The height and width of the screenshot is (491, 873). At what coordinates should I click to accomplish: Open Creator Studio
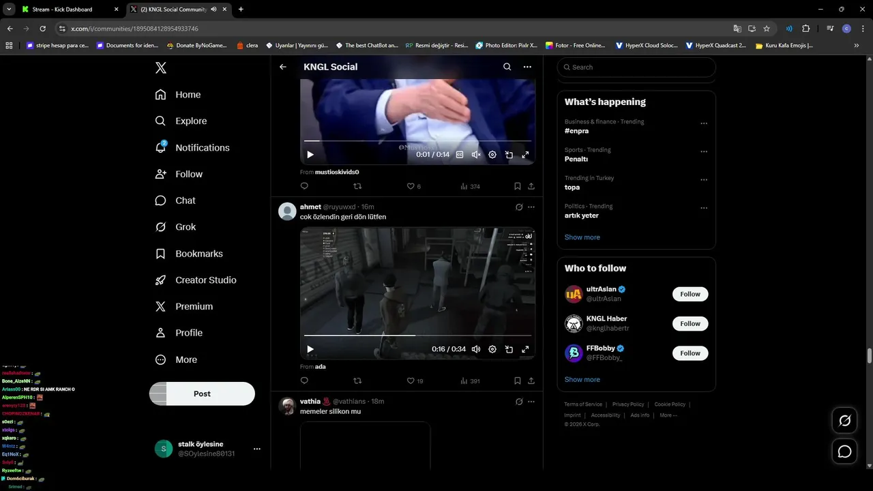(196, 280)
